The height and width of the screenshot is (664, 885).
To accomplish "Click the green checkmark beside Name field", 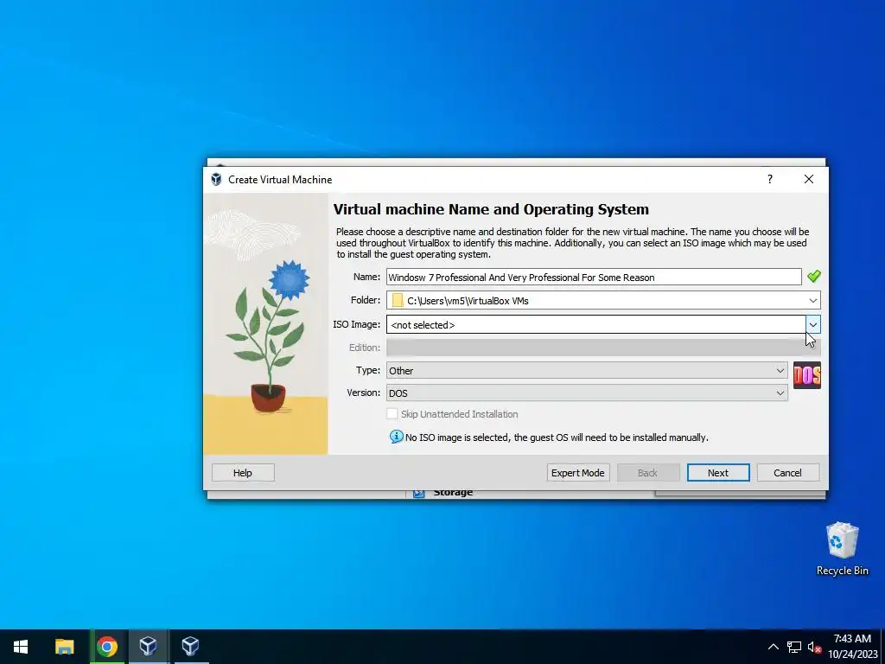I will 813,277.
